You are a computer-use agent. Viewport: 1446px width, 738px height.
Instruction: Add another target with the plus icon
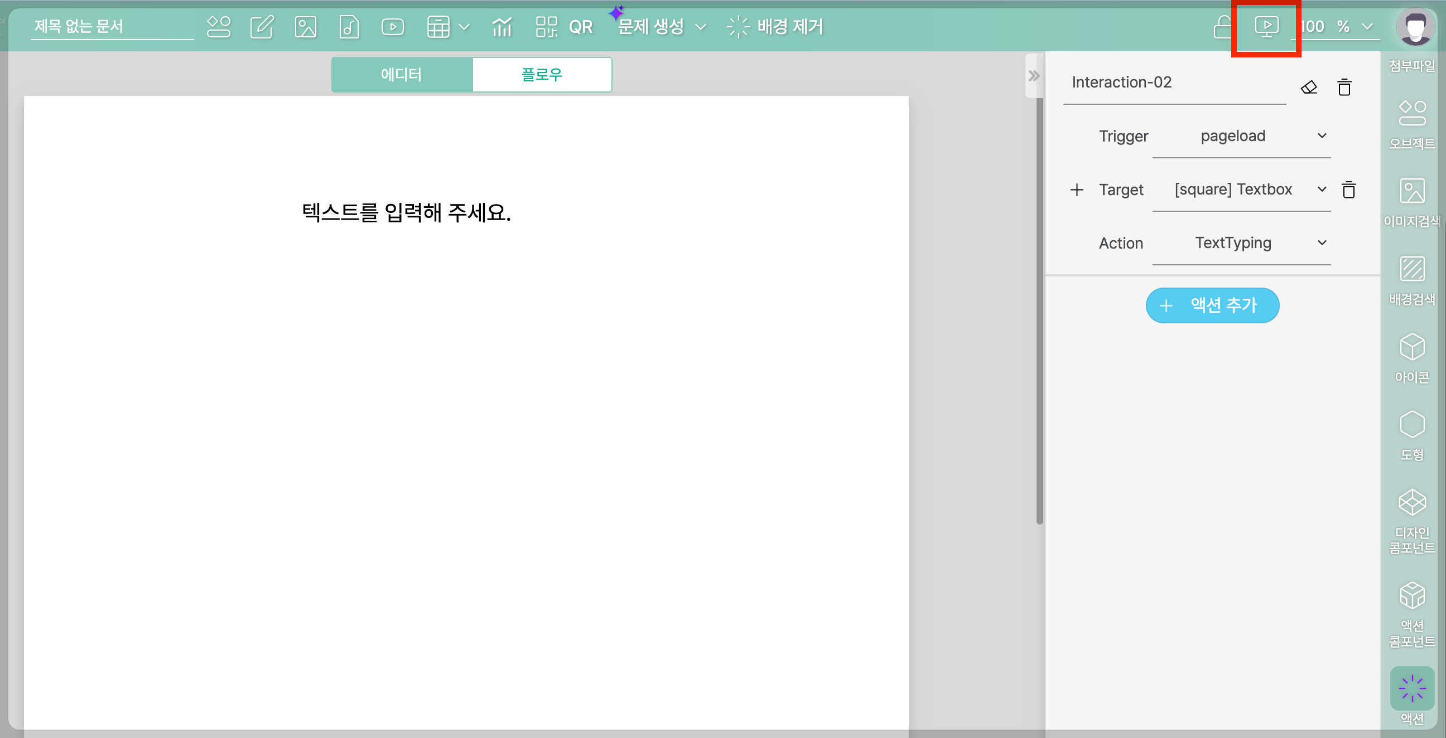1076,190
